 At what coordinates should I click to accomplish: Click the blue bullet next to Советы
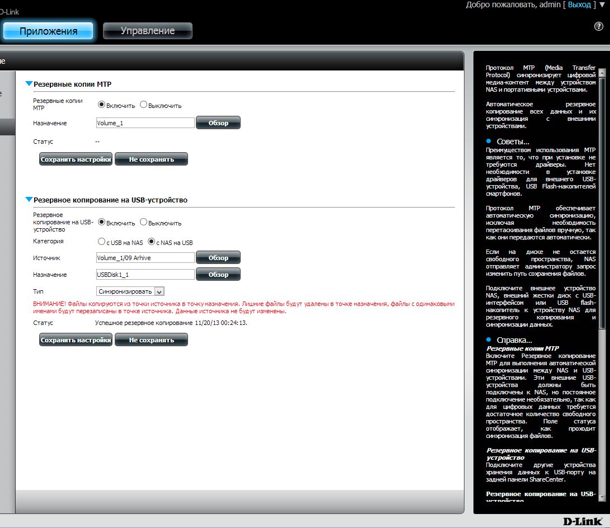click(x=489, y=142)
